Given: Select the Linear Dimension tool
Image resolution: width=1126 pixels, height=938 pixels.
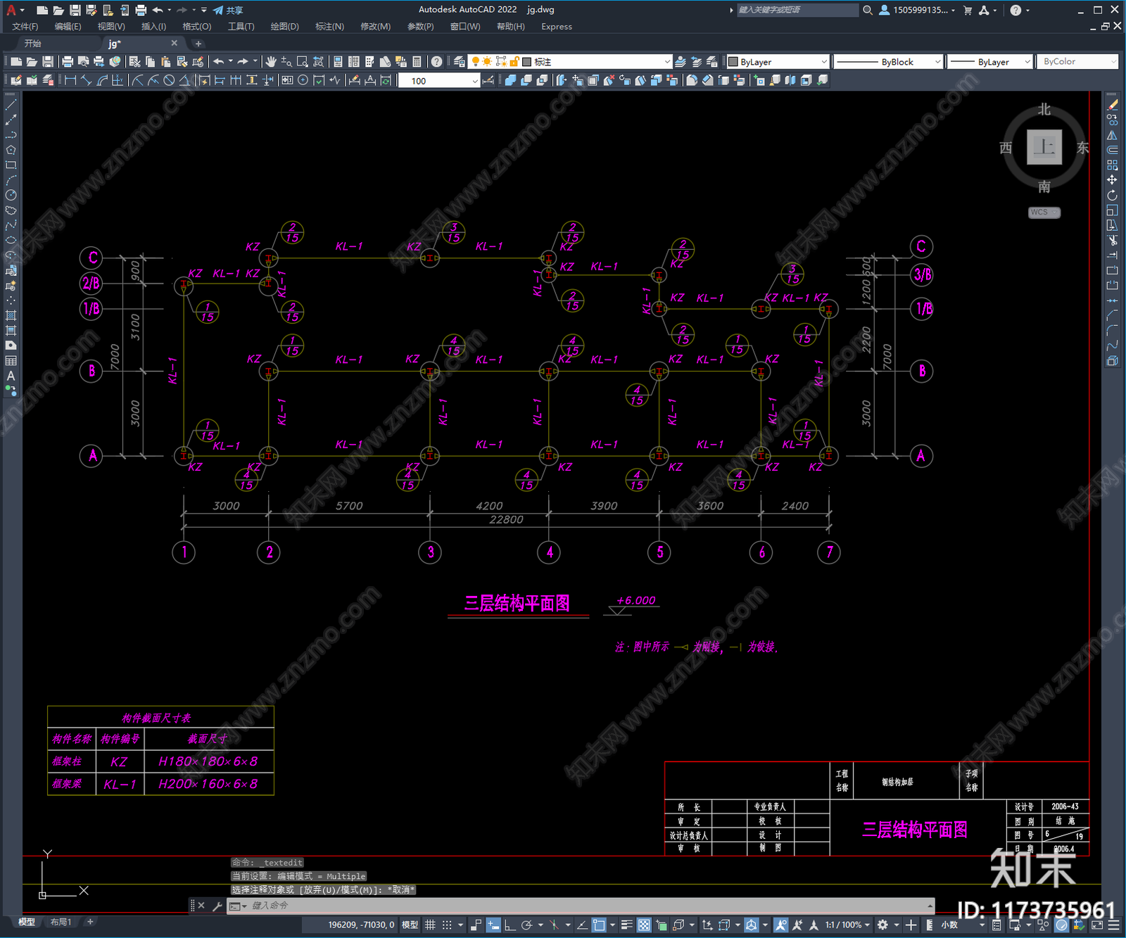Looking at the screenshot, I should (70, 80).
